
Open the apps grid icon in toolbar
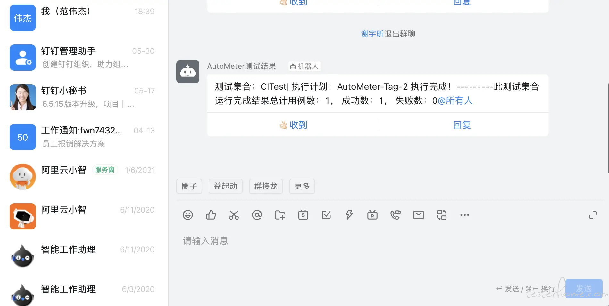point(442,215)
